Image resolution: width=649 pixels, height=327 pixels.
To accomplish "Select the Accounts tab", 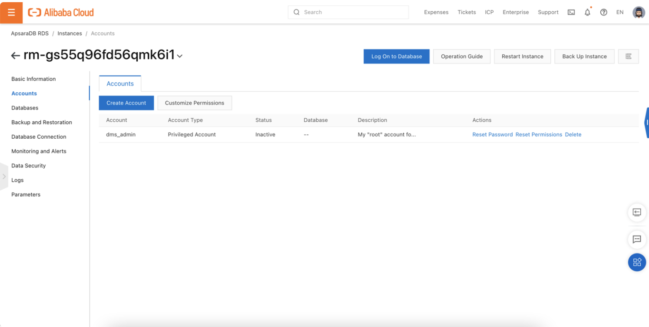I will pyautogui.click(x=120, y=83).
